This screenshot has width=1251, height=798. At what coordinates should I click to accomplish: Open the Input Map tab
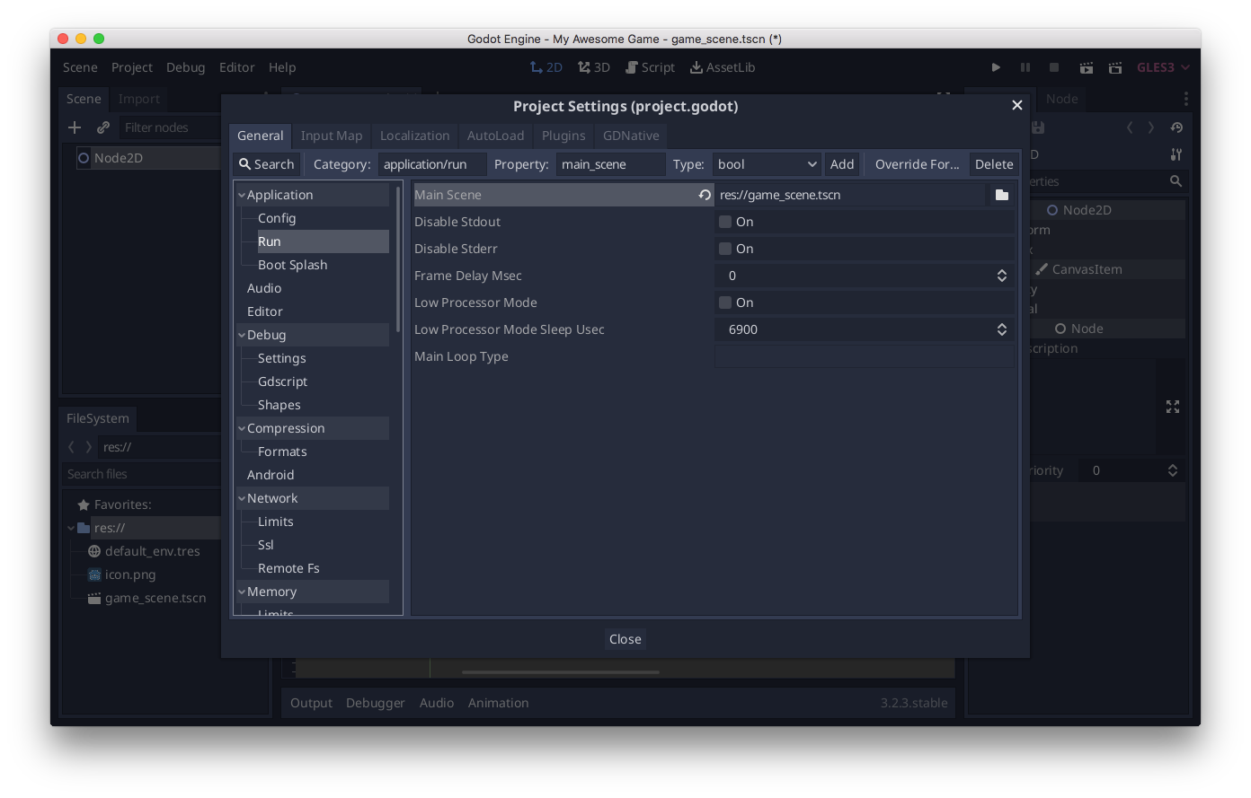pyautogui.click(x=332, y=136)
